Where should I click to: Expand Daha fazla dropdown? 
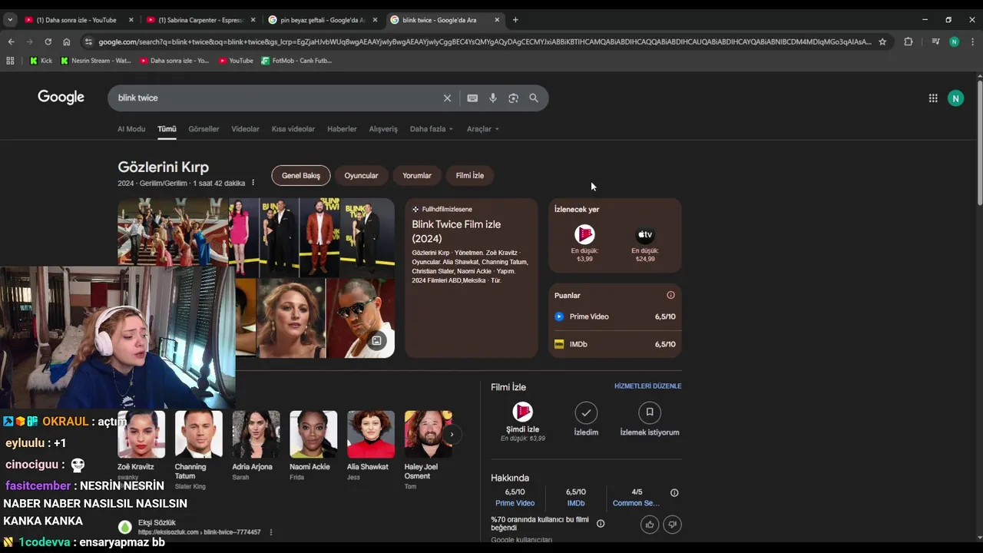432,129
